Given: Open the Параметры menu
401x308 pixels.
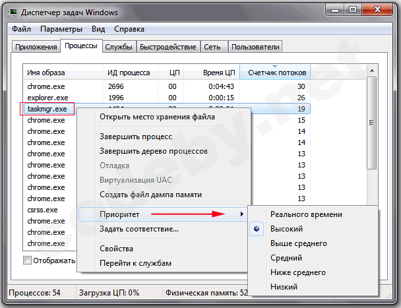Looking at the screenshot, I should pyautogui.click(x=61, y=29).
